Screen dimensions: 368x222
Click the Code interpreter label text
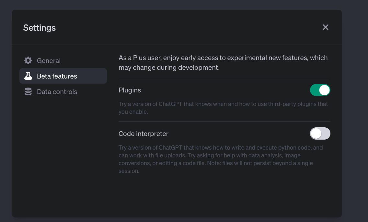tap(144, 134)
